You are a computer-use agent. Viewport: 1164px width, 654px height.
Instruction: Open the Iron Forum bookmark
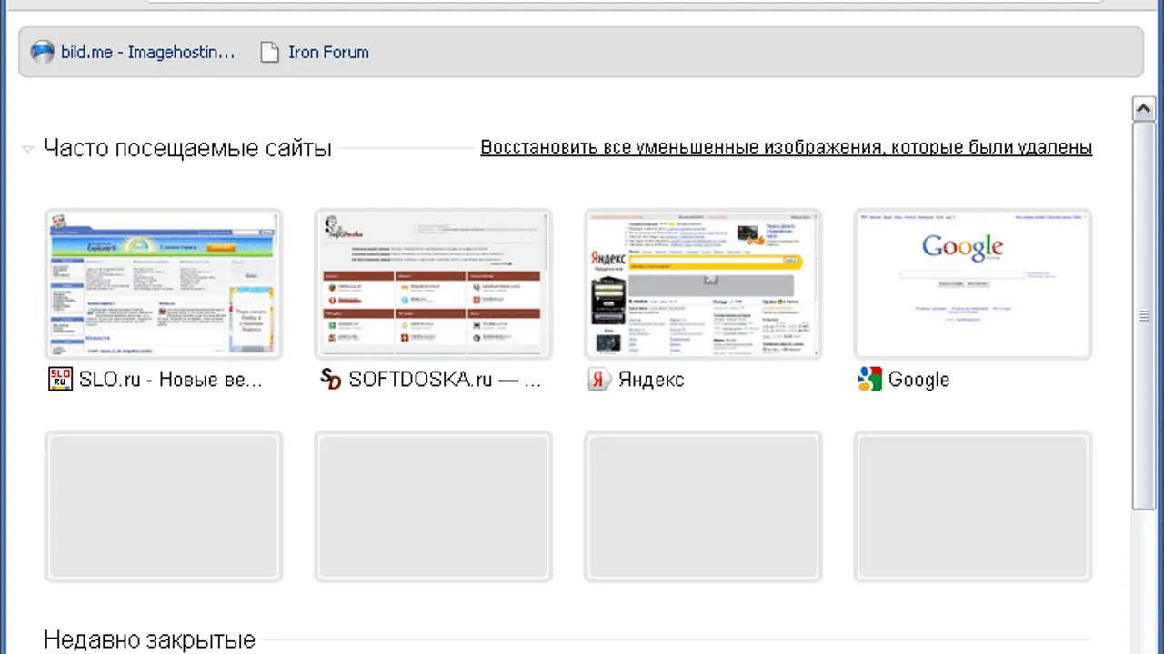[x=328, y=52]
